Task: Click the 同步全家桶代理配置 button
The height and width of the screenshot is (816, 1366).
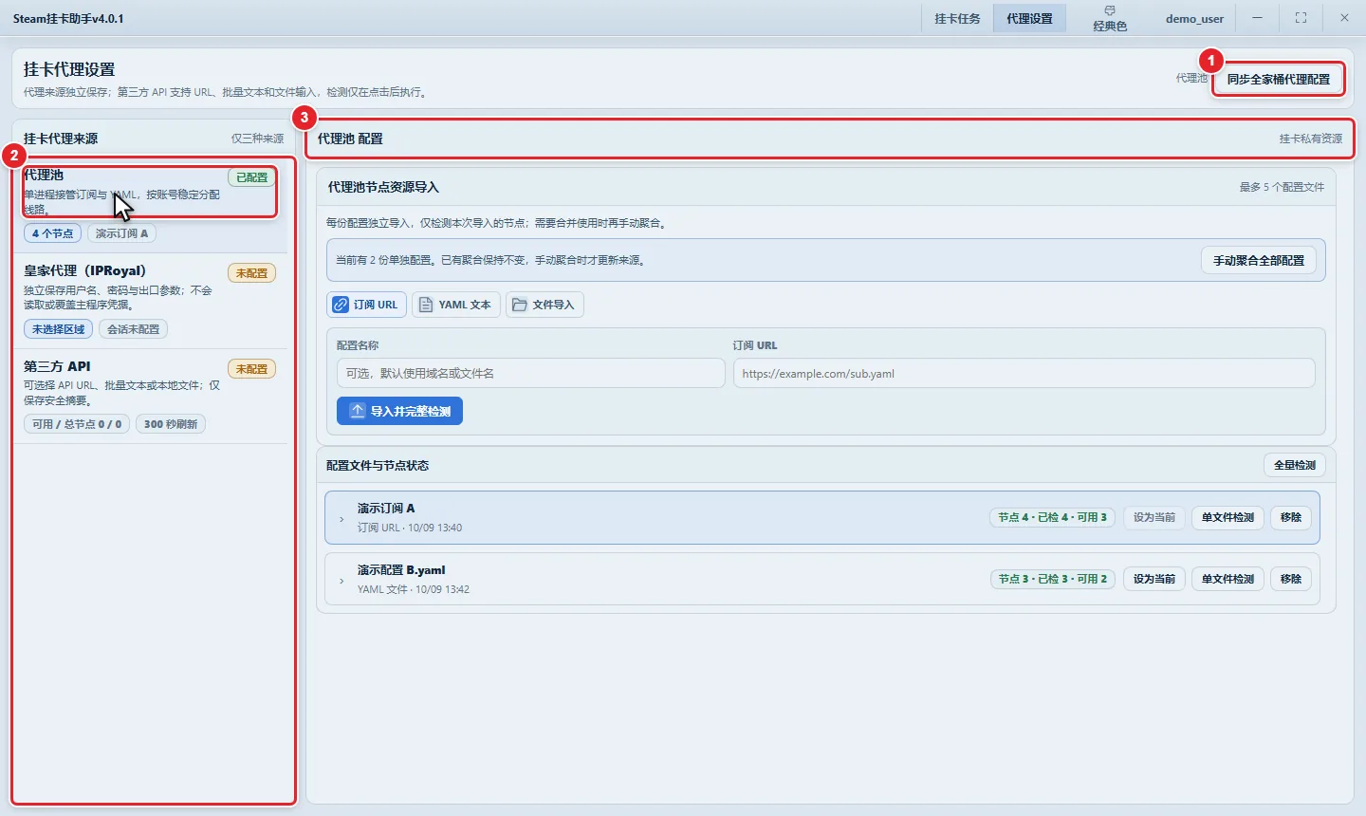Action: point(1279,79)
